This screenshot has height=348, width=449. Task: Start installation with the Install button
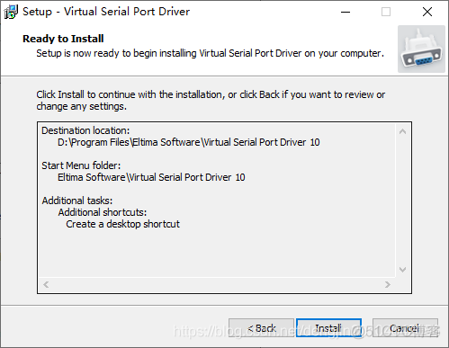click(328, 328)
